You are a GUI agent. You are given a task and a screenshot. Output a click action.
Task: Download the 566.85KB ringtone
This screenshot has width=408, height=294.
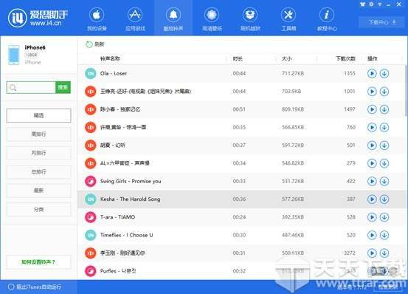(384, 127)
